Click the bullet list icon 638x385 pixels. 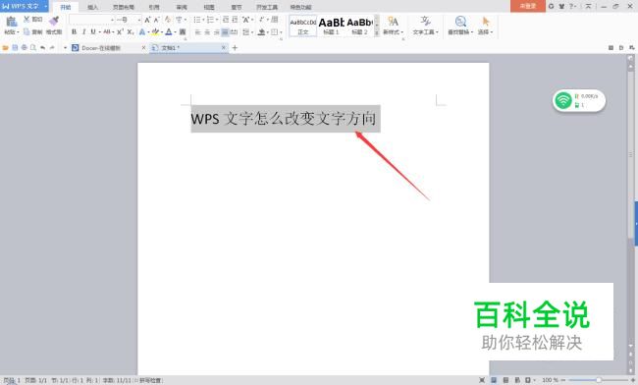tap(197, 19)
